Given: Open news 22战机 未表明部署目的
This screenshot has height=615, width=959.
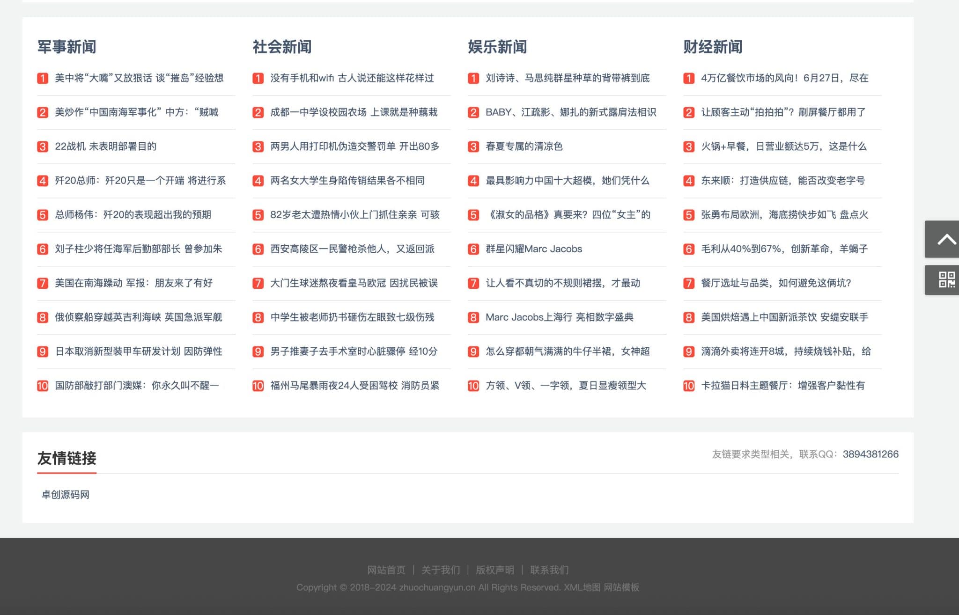Looking at the screenshot, I should pyautogui.click(x=105, y=146).
